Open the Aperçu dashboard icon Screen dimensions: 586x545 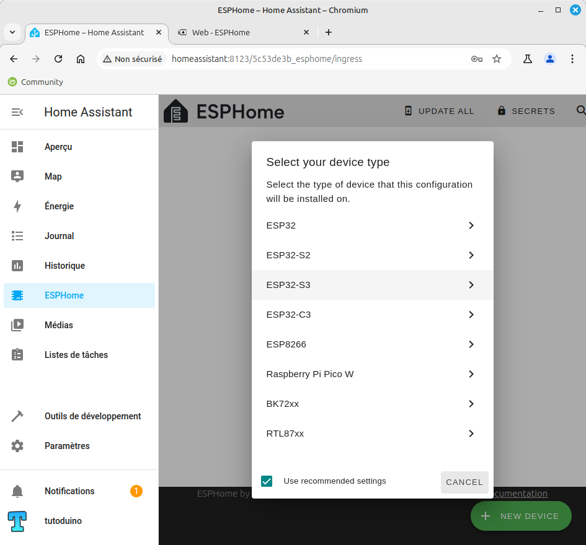(x=17, y=147)
